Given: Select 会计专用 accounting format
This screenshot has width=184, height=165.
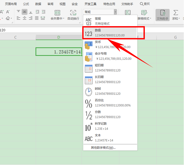Looking at the screenshot, I should point(110,56).
